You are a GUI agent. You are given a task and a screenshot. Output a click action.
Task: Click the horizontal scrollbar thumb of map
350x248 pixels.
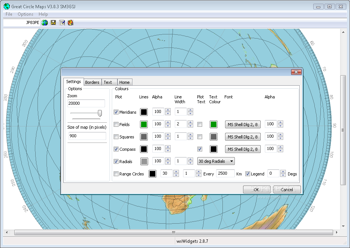click(x=173, y=232)
